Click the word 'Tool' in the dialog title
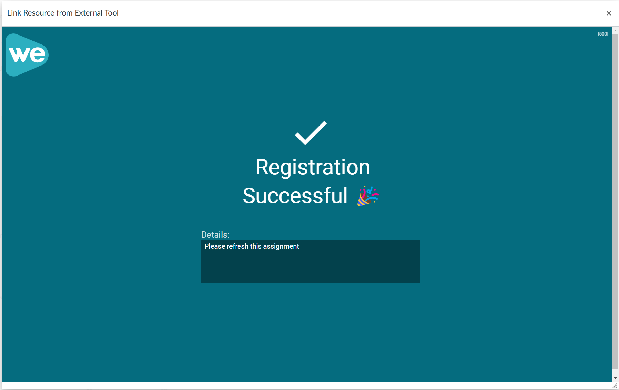The height and width of the screenshot is (390, 619). click(111, 13)
